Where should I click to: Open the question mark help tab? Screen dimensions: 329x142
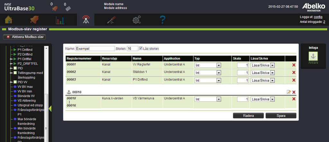[x=163, y=20]
